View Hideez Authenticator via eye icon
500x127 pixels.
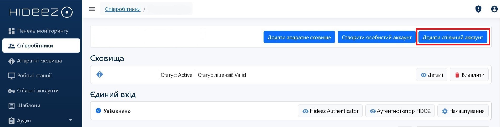point(305,111)
